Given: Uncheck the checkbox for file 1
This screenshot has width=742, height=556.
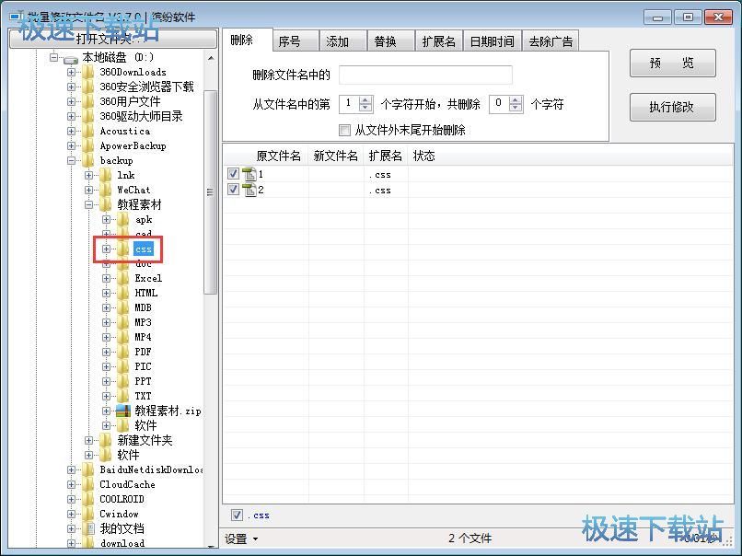Looking at the screenshot, I should 233,174.
